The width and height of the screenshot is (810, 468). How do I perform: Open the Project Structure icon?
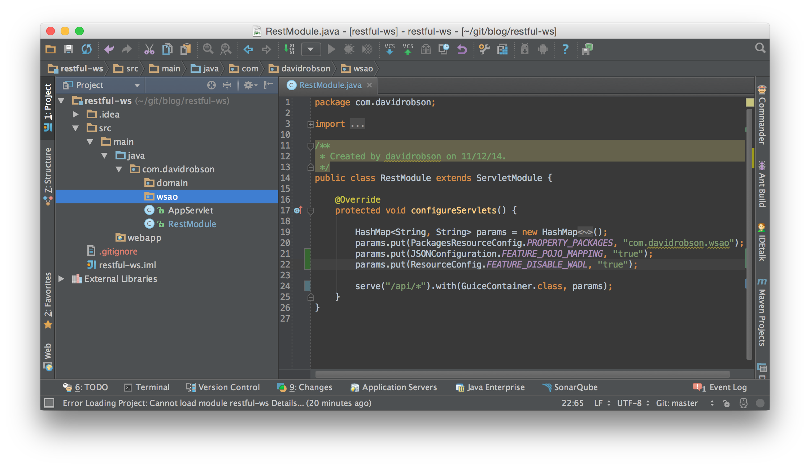click(x=502, y=49)
